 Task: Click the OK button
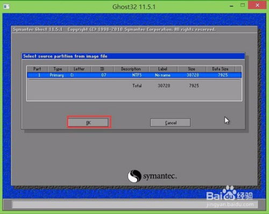(88, 123)
